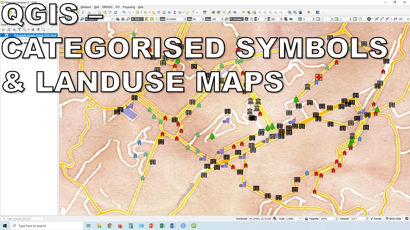Toggle Petropolis Sample Points layer visibility
410x230 pixels.
pos(7,35)
